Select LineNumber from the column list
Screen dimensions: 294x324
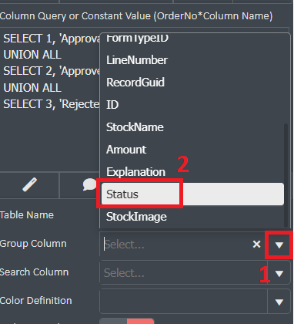192,60
